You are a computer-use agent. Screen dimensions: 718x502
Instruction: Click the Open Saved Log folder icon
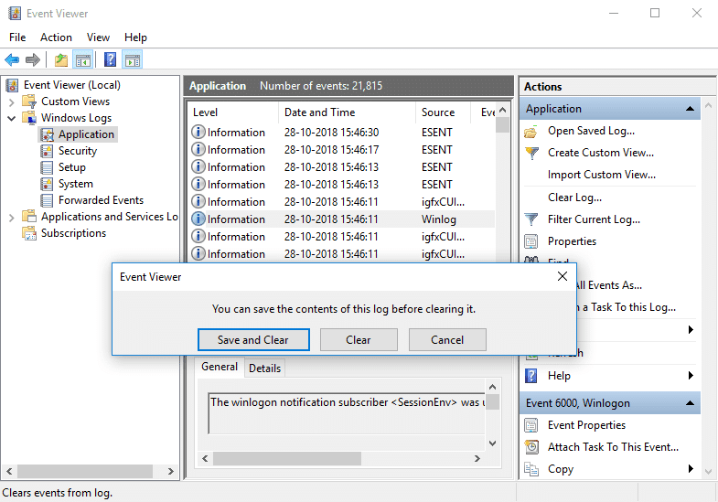531,132
